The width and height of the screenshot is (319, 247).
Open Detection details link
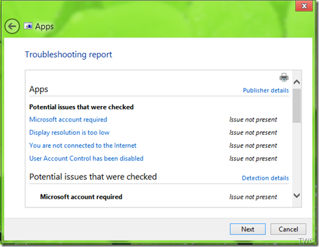(265, 178)
